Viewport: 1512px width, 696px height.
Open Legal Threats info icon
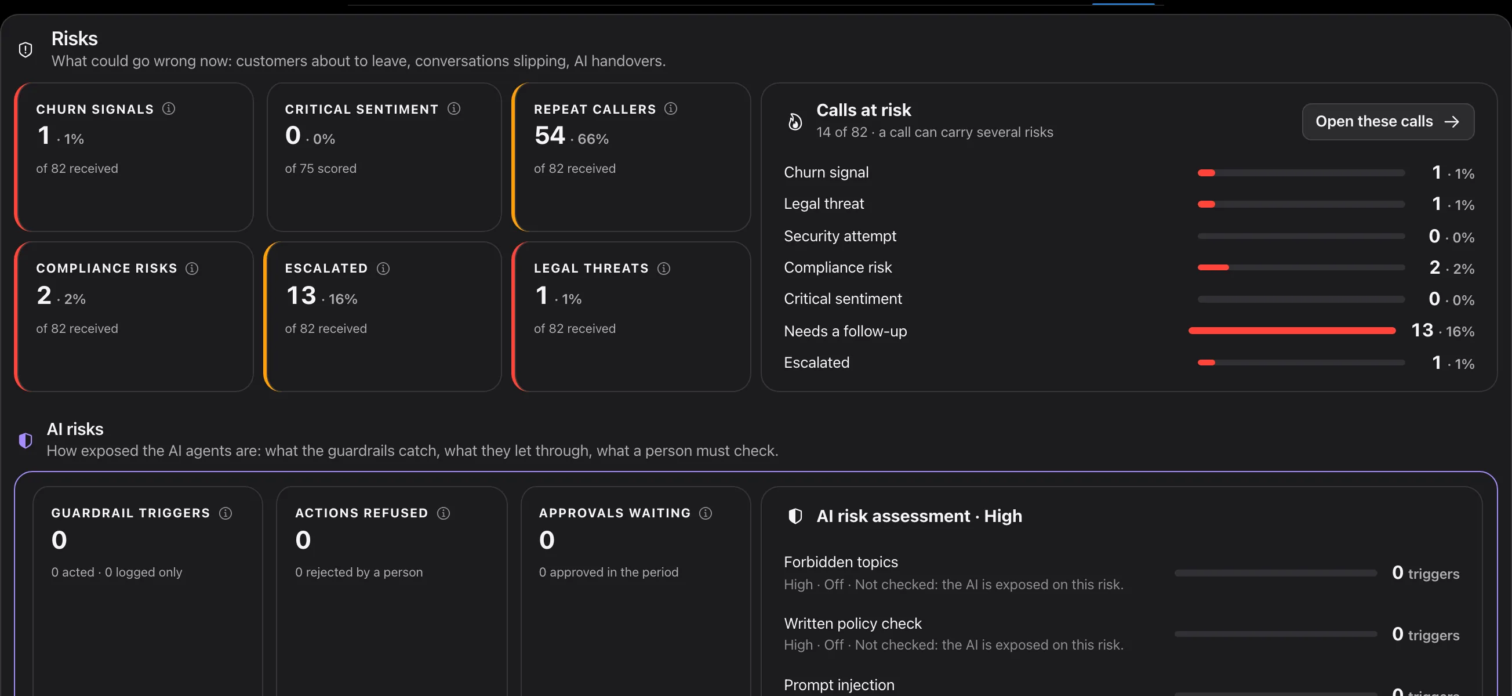[663, 269]
